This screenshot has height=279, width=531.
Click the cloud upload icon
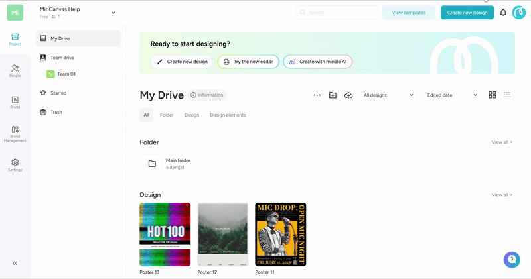click(x=348, y=95)
